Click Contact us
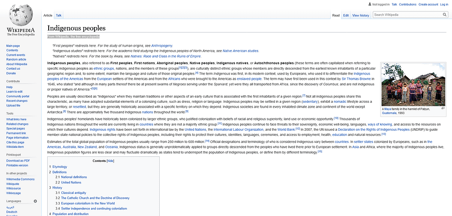Image resolution: width=452 pixels, height=216 pixels. pos(13,69)
